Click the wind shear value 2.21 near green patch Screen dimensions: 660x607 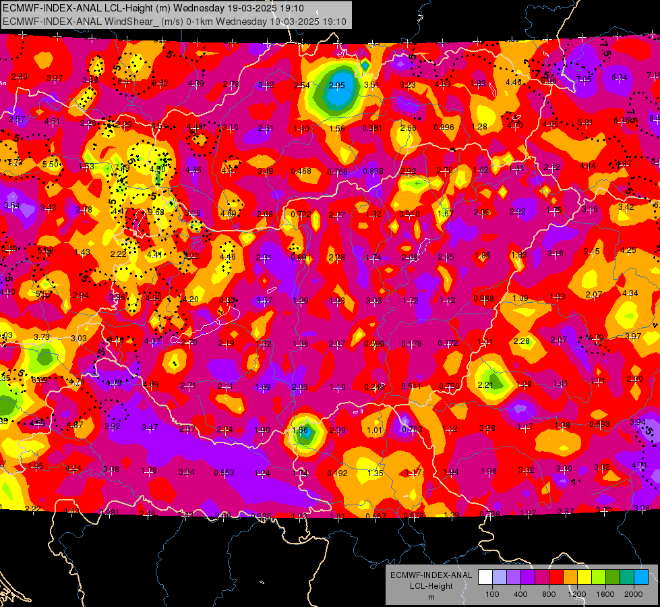pos(485,384)
